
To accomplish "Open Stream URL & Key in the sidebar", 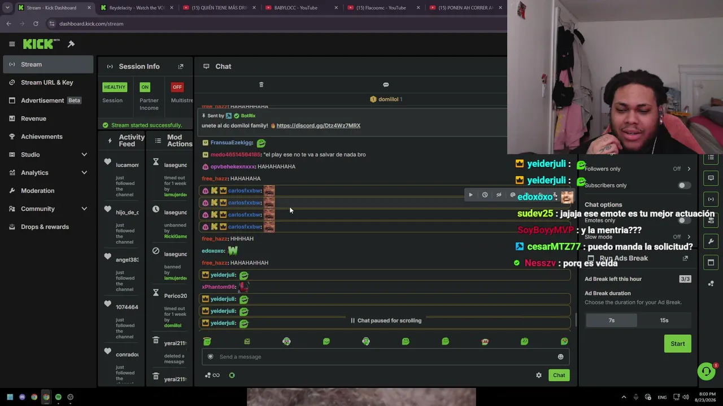I will 48,82.
